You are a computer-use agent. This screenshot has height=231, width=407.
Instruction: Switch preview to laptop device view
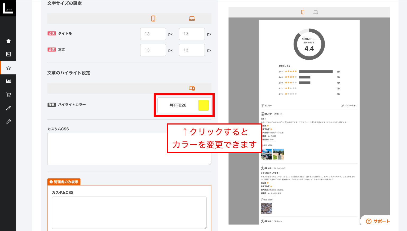(x=316, y=12)
